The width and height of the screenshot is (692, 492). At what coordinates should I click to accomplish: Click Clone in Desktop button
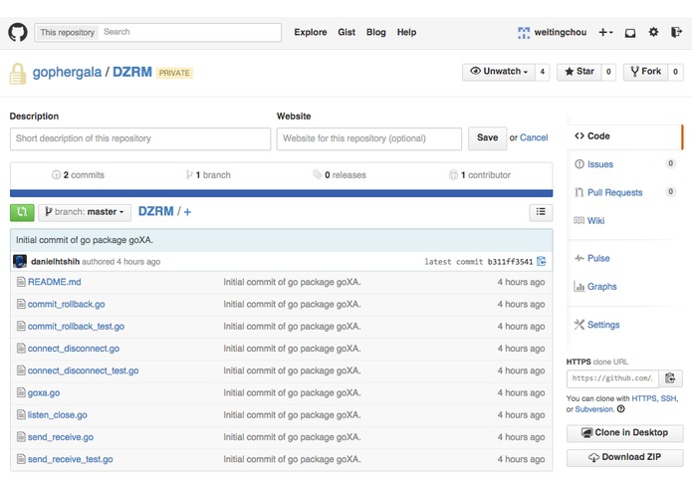pos(625,433)
